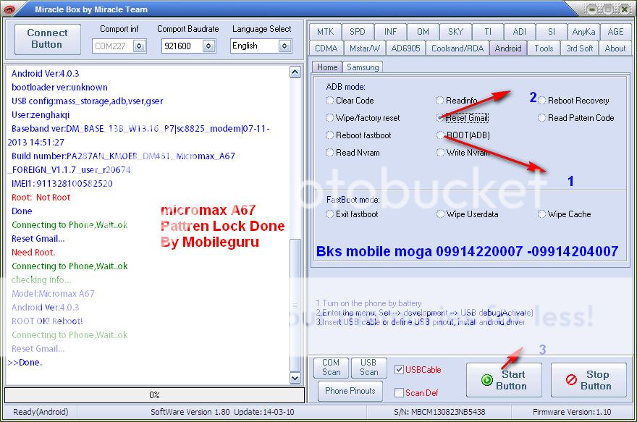Switch to the AGE tab
The height and width of the screenshot is (422, 637).
[x=615, y=32]
